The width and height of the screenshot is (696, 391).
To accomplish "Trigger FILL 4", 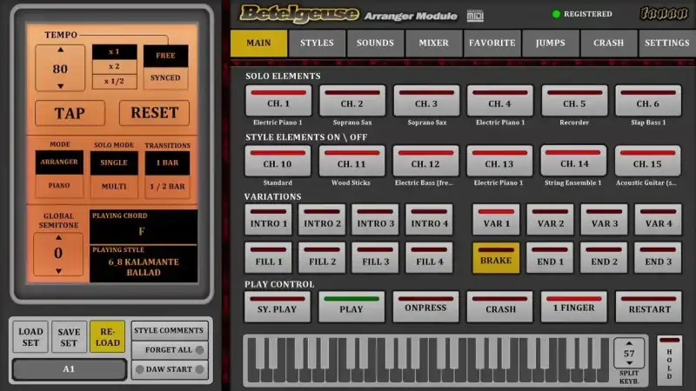I will (x=429, y=257).
